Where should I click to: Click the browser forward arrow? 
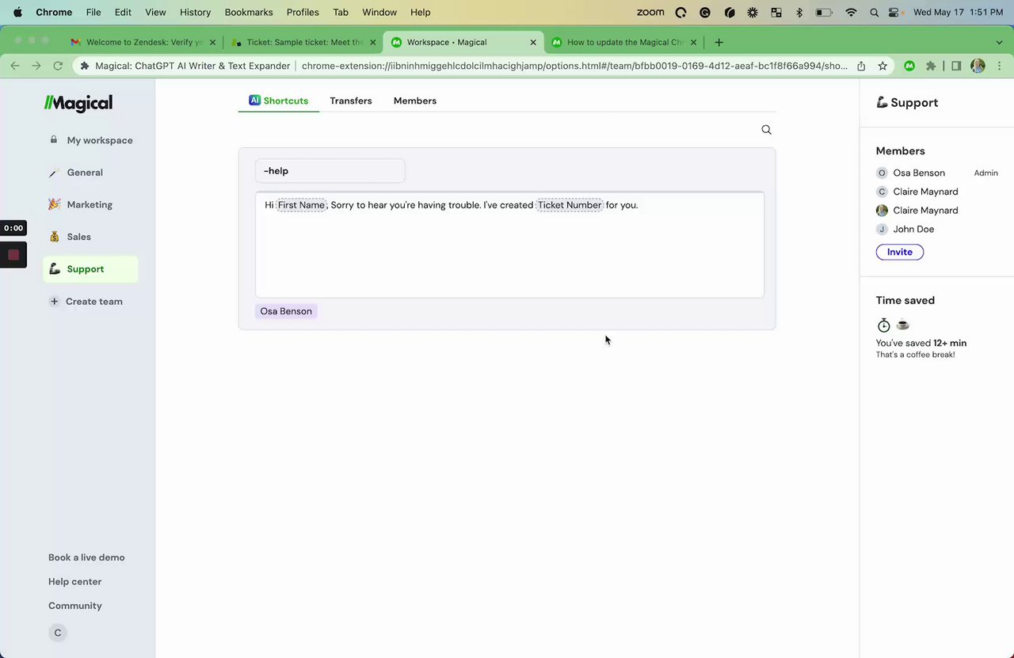(x=36, y=66)
